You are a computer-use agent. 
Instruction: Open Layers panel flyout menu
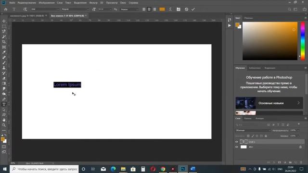(x=306, y=118)
